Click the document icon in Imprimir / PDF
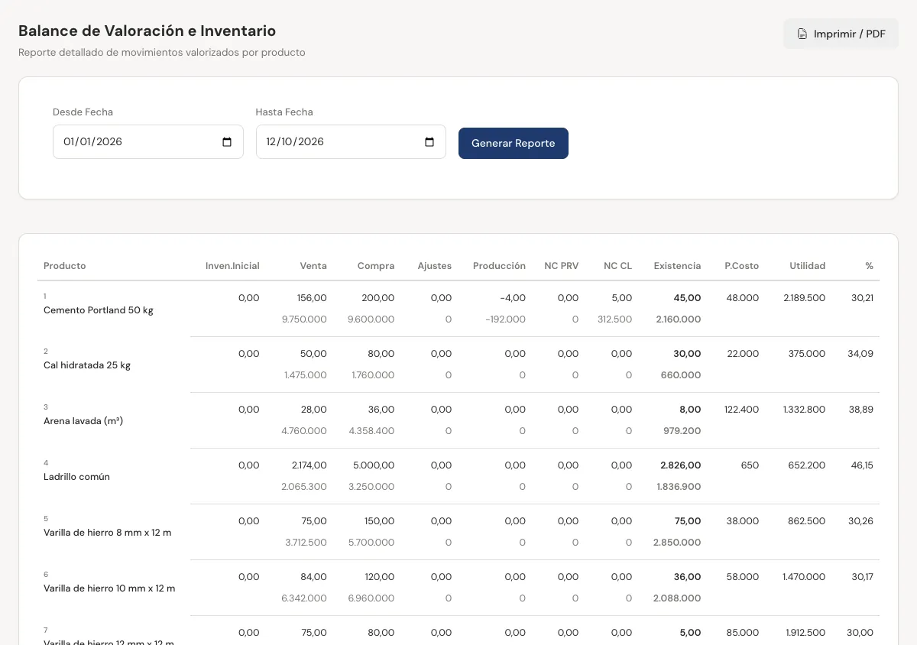Image resolution: width=917 pixels, height=645 pixels. 802,34
